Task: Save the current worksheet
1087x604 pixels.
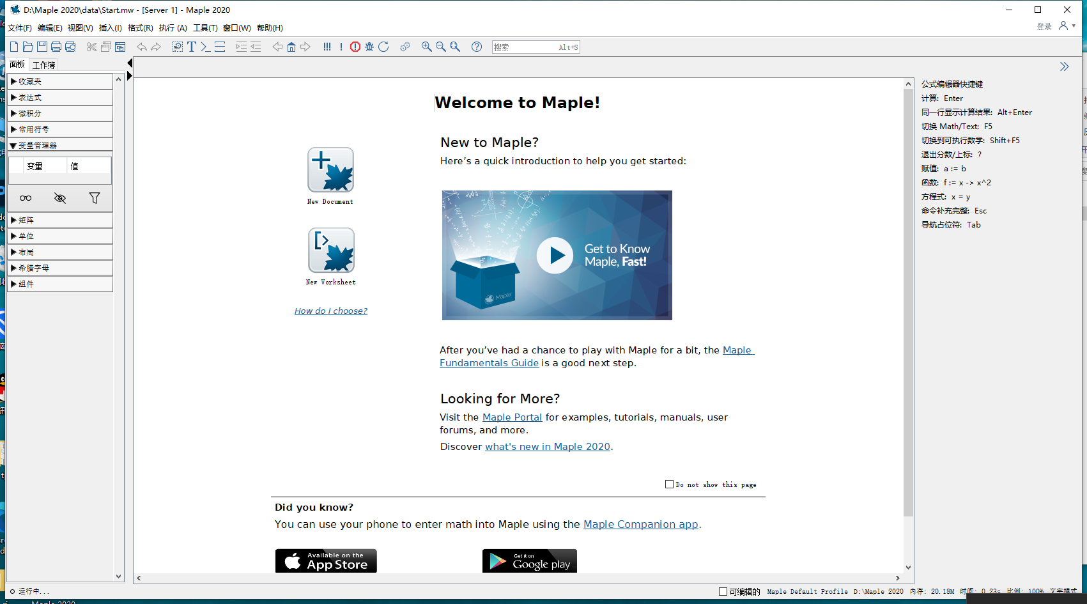Action: click(x=41, y=46)
